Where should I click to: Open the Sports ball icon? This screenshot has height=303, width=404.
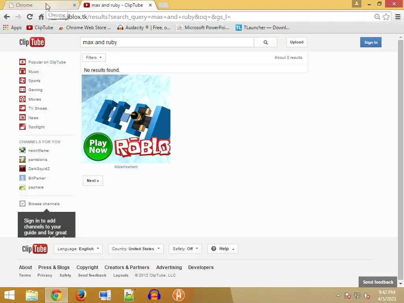point(22,80)
